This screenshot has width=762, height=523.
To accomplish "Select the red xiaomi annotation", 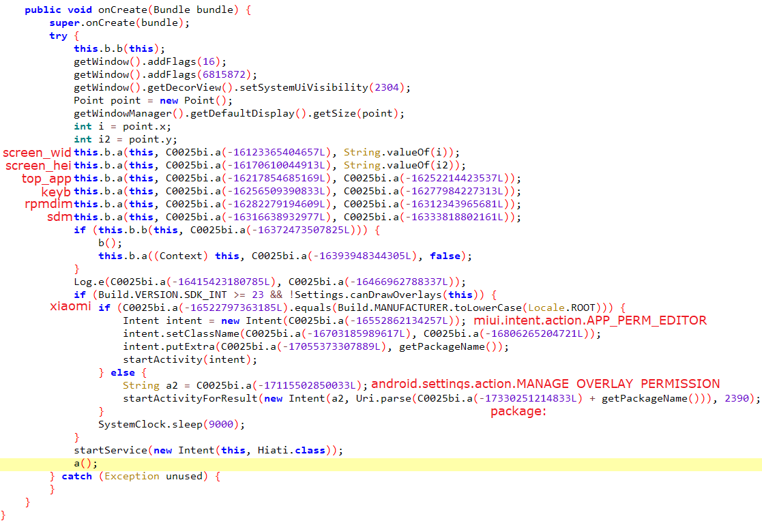I will point(71,307).
